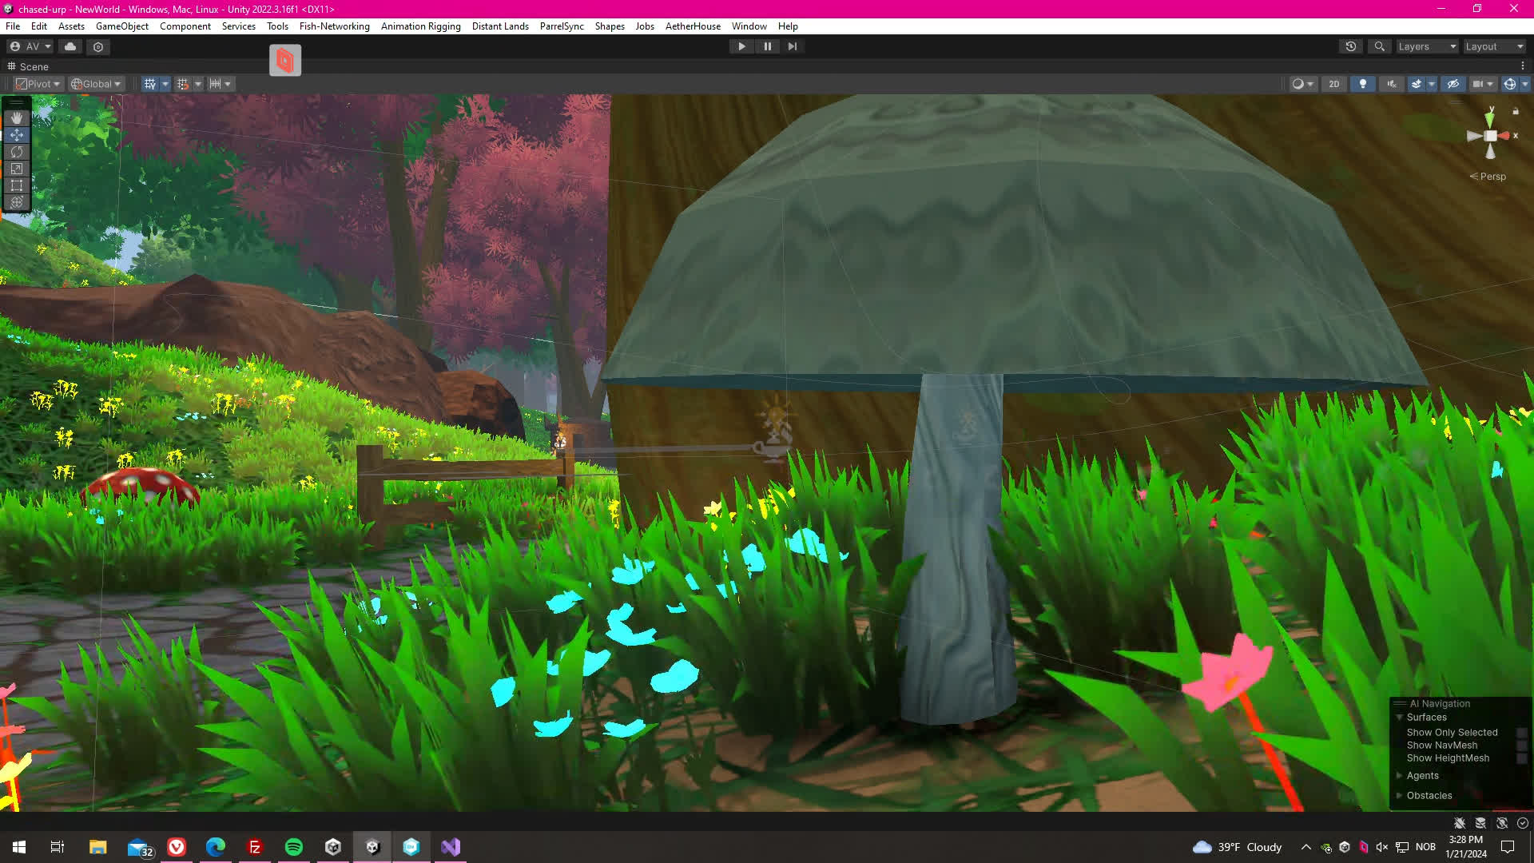Select the Scale tool
The image size is (1534, 863).
pos(16,169)
